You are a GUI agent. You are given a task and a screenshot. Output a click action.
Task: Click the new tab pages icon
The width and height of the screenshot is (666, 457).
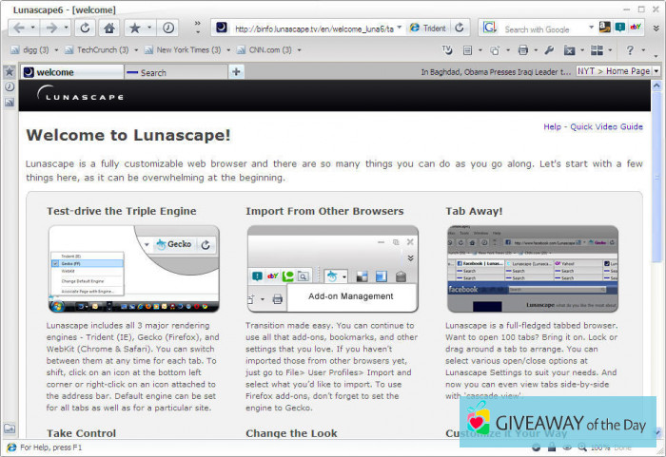coord(495,50)
